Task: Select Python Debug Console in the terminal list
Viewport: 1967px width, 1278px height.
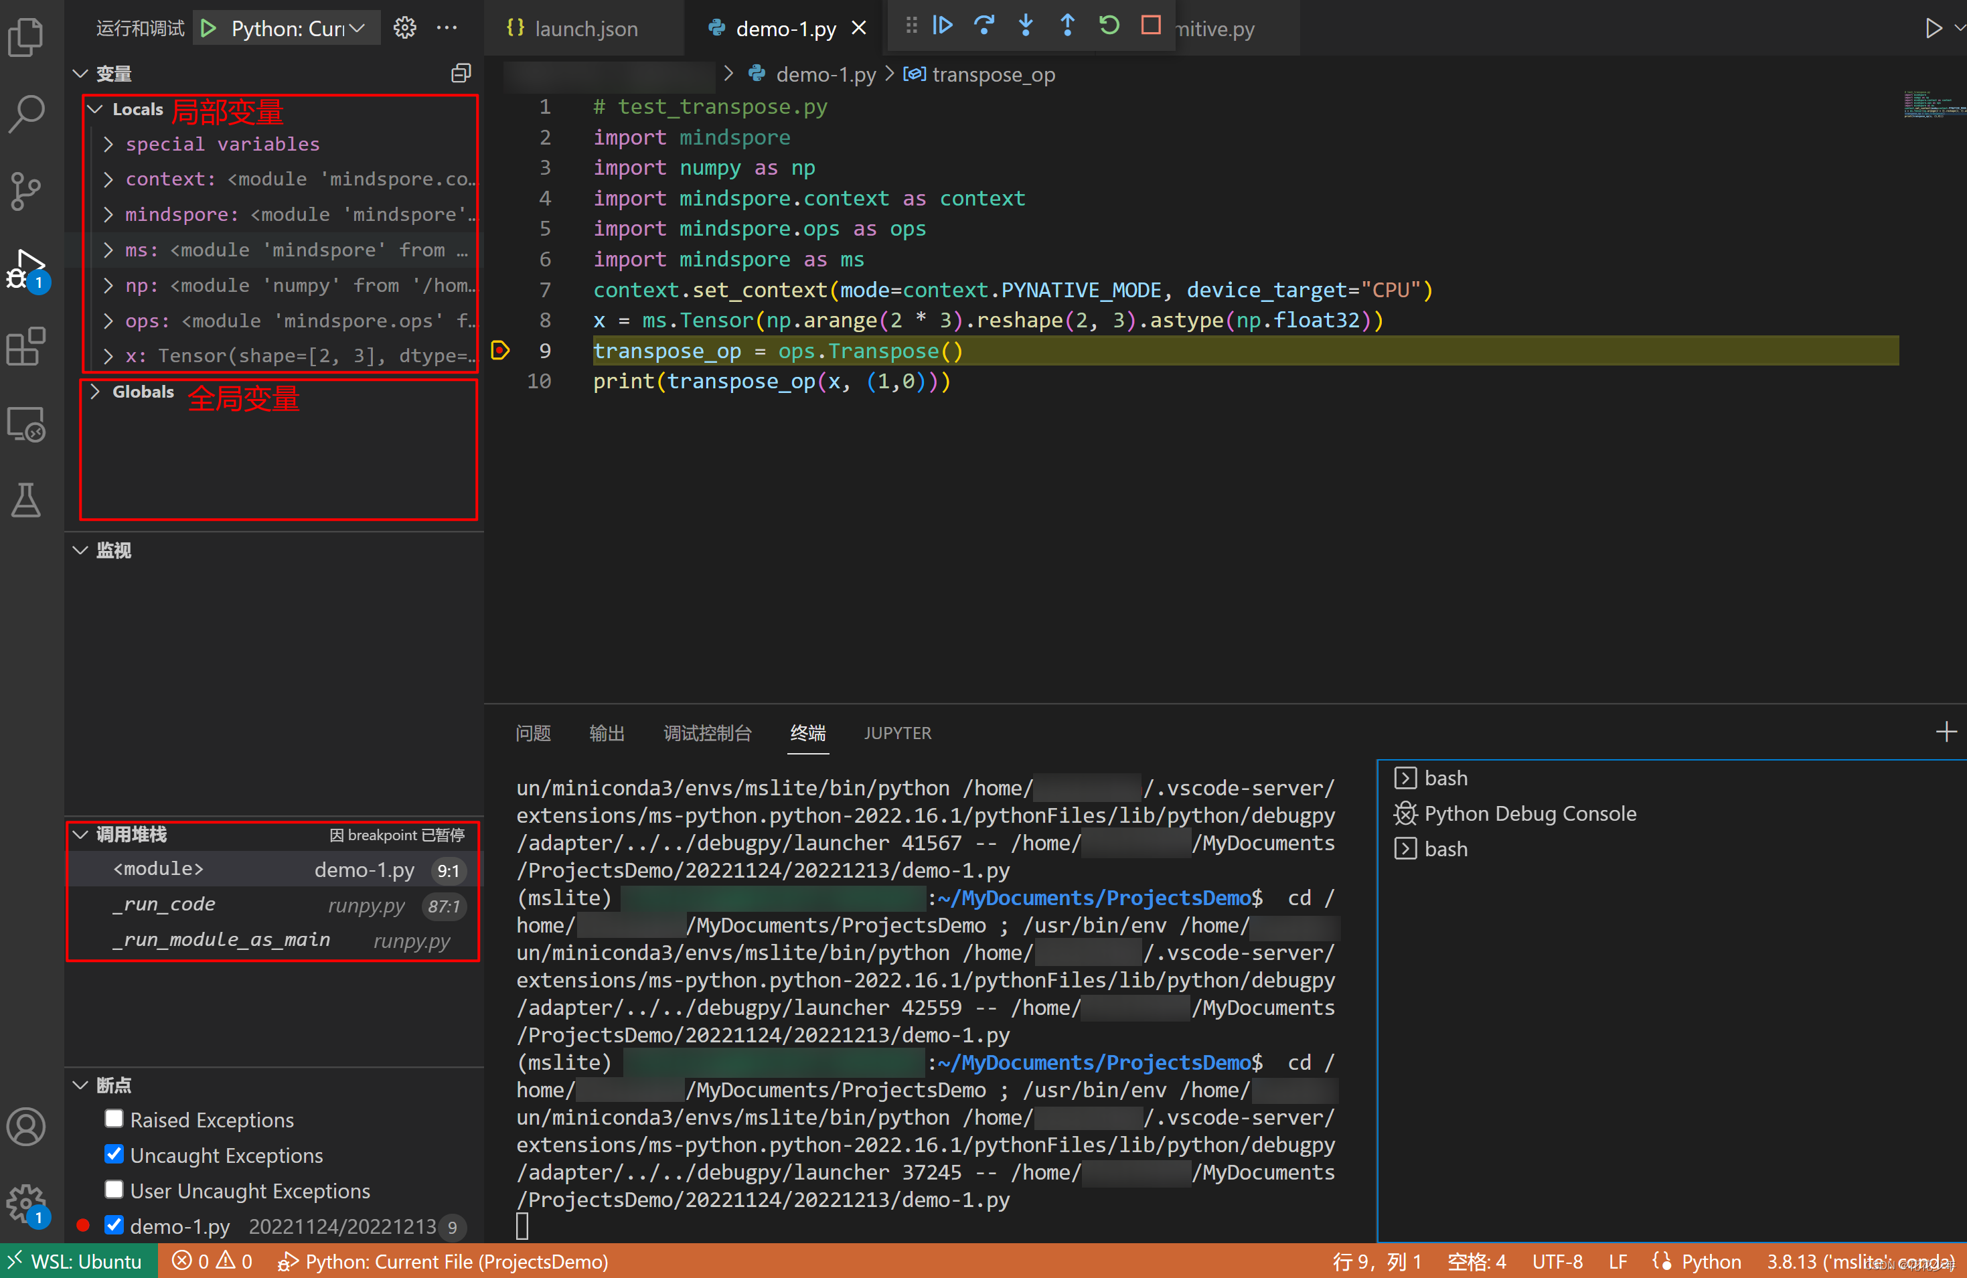Action: [1530, 813]
